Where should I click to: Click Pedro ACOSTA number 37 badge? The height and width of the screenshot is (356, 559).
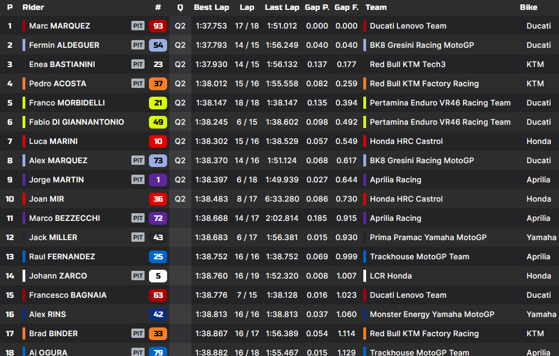tap(158, 84)
